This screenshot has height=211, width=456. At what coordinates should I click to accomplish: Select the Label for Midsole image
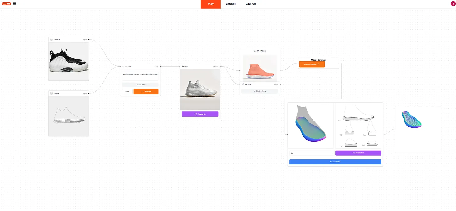[260, 68]
